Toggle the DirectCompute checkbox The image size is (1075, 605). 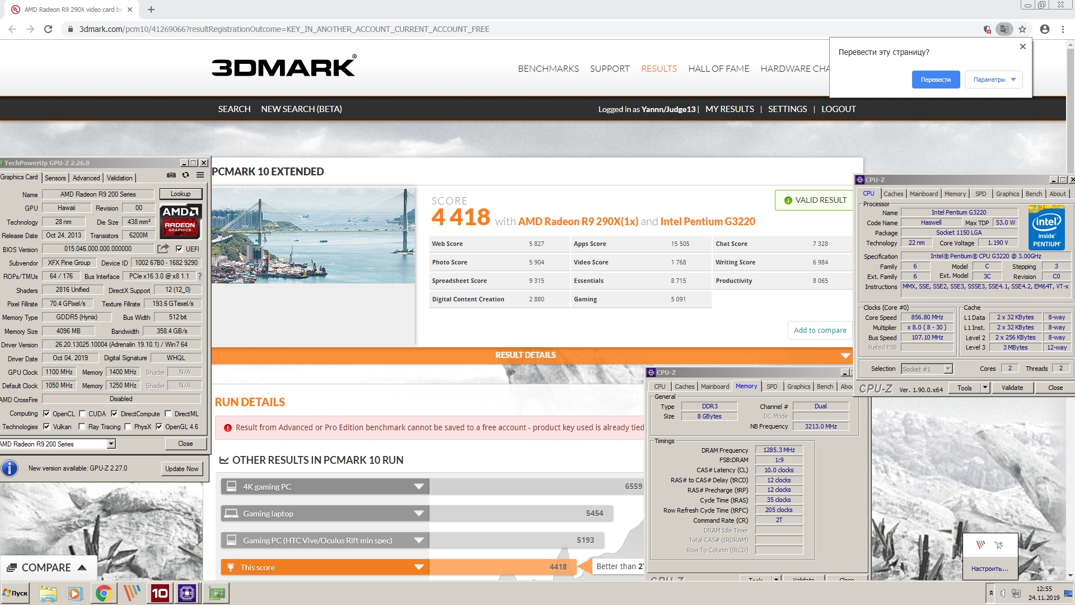coord(114,414)
